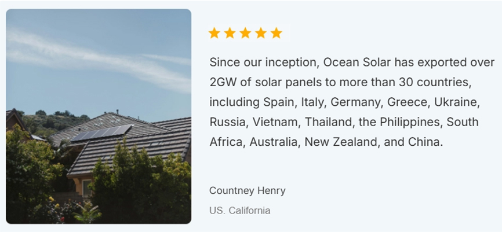Select the location text US. California
Screen dimensions: 502x232
[239, 210]
